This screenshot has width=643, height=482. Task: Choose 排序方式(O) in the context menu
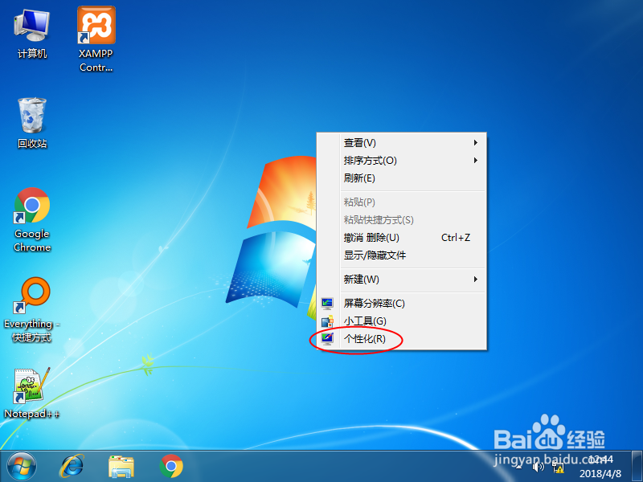(401, 160)
